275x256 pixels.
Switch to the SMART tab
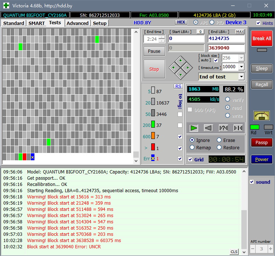tap(37, 23)
